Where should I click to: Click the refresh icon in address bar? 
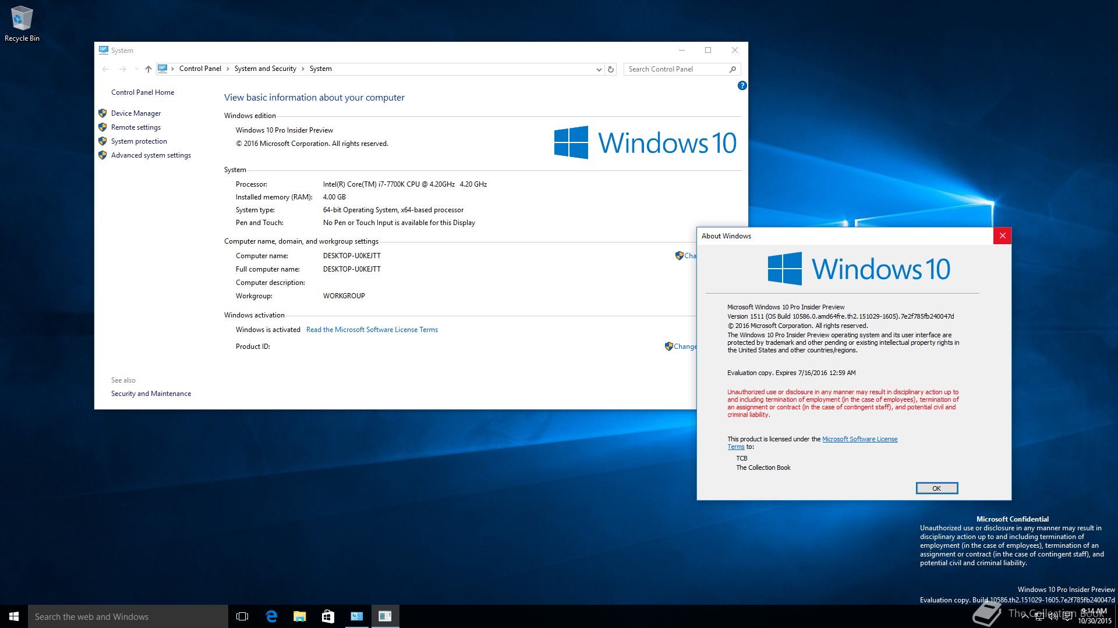[611, 69]
